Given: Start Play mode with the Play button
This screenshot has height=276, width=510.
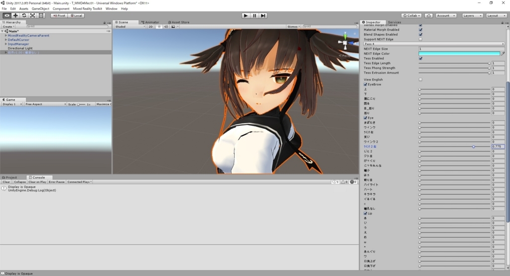Looking at the screenshot, I should 246,15.
